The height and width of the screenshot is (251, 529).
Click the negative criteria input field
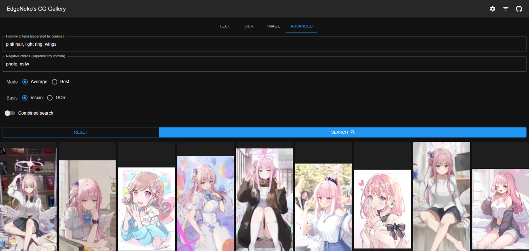264,64
